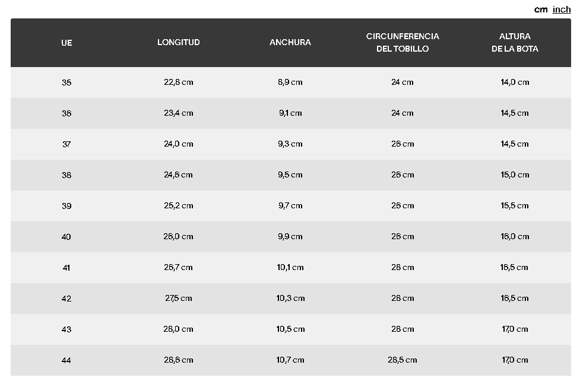Select the cm unit option
The width and height of the screenshot is (583, 384).
541,9
